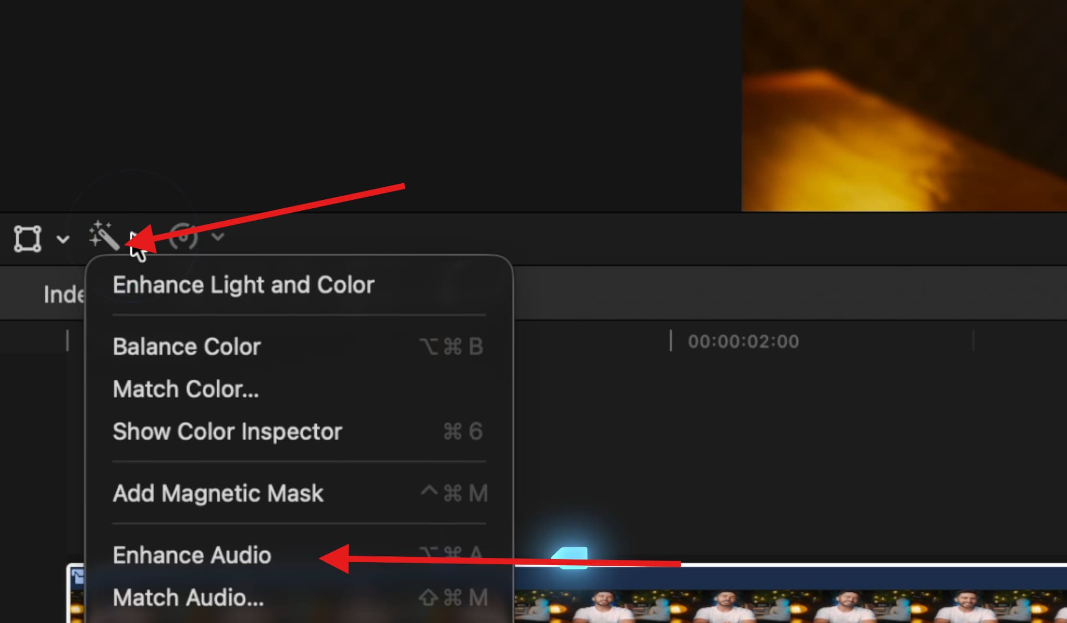This screenshot has width=1067, height=623.
Task: Open the Retime dropdown chevron
Action: tap(218, 238)
